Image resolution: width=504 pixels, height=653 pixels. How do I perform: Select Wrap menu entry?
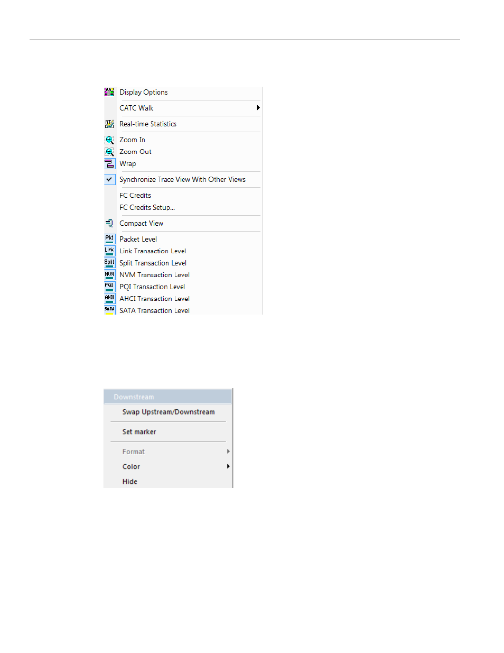pos(128,164)
